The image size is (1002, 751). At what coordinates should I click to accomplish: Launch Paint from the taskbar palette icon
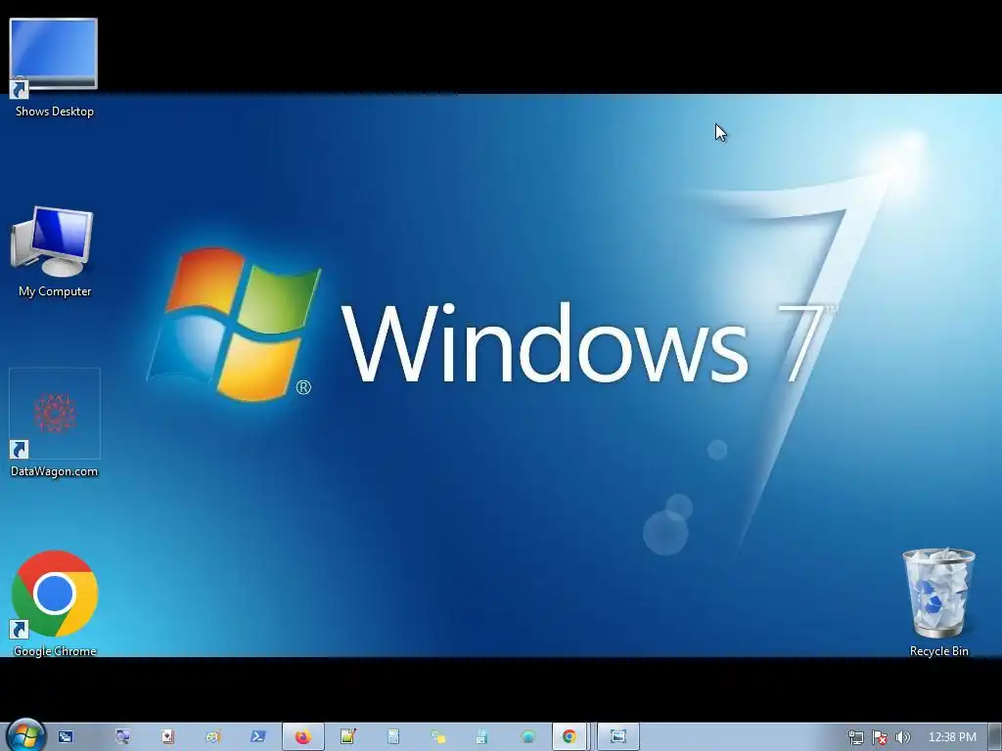click(x=212, y=737)
